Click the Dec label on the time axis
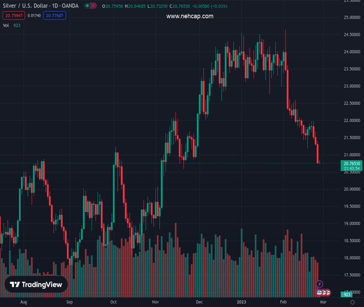Viewport: 364px width, 307px height. pos(199,302)
